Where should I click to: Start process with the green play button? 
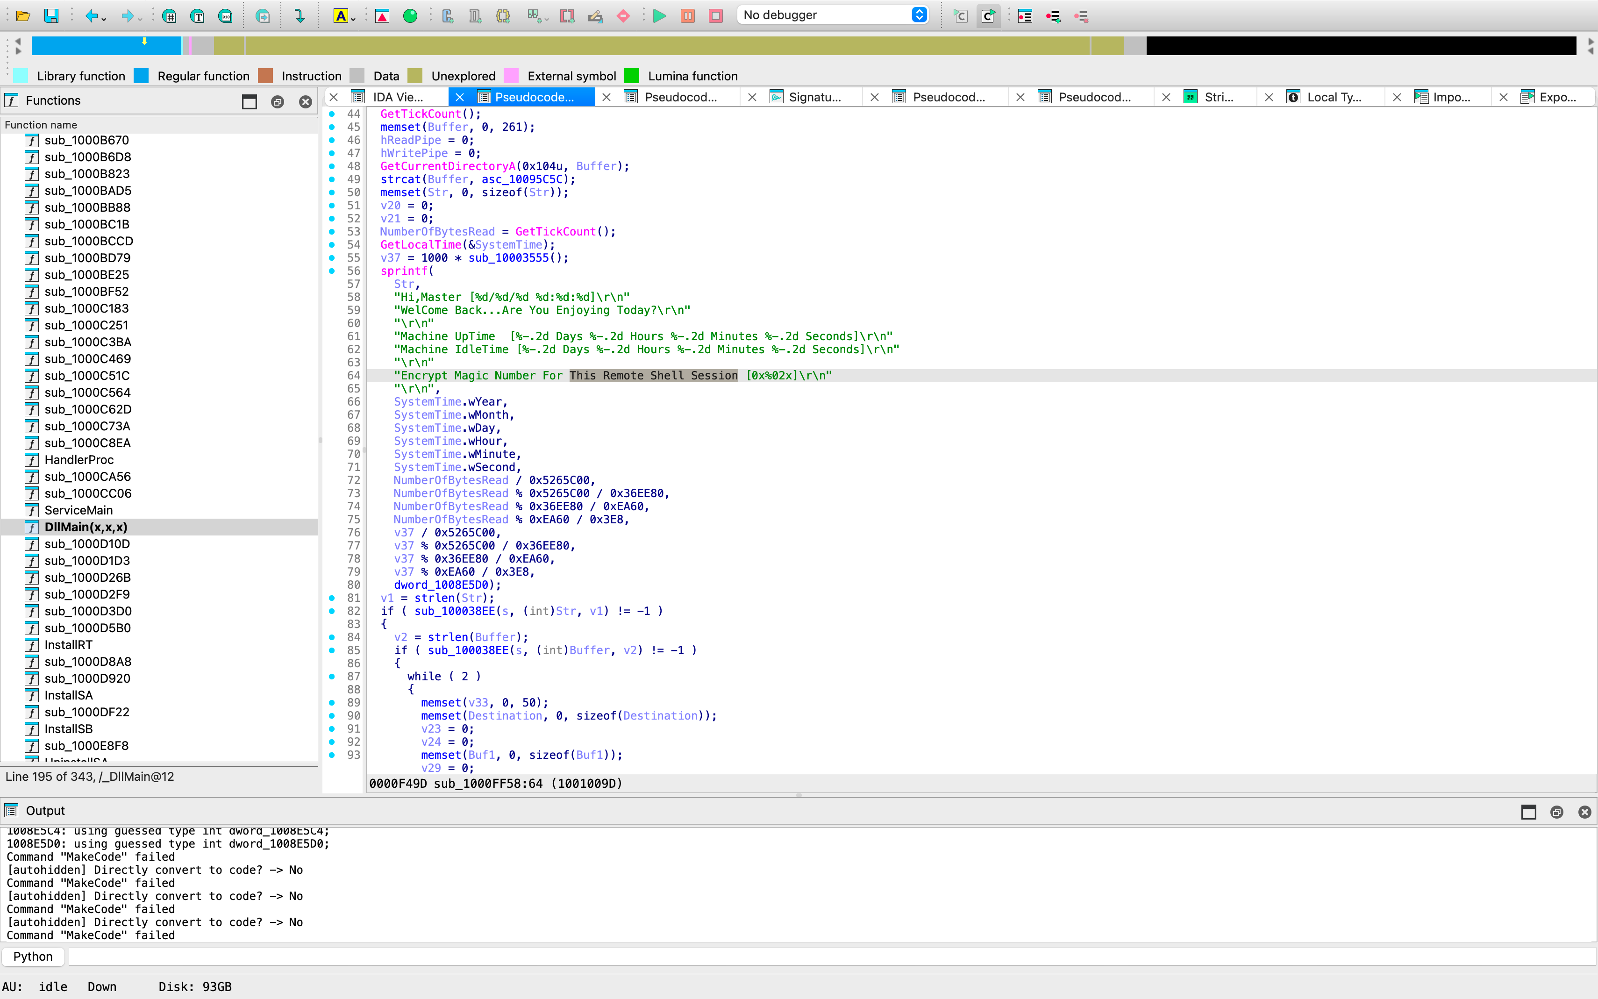click(x=659, y=16)
